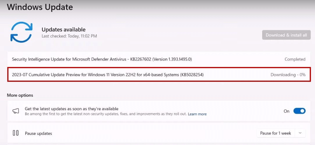Click the pause icon next to Pause updates
The image size is (315, 145).
pos(16,133)
